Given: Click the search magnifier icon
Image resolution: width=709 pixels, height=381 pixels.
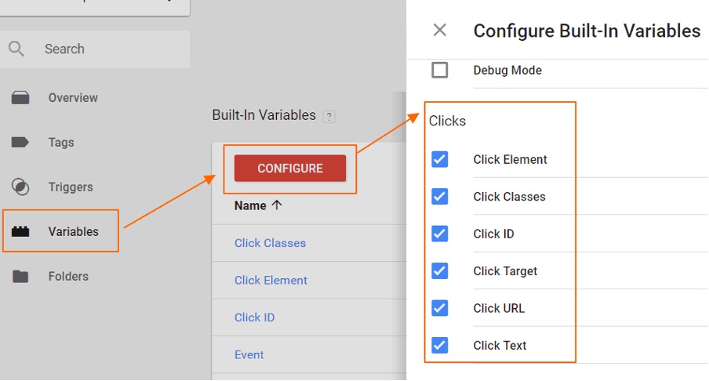Looking at the screenshot, I should [16, 49].
